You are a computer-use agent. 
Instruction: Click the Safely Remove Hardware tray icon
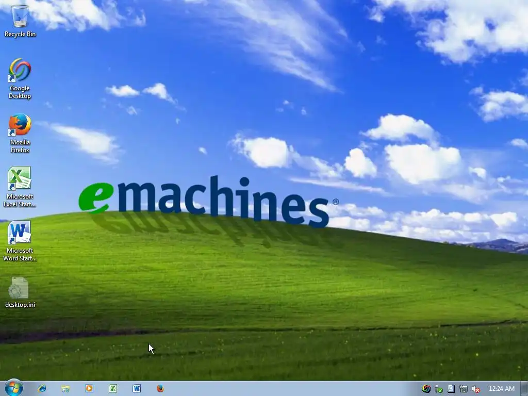(x=438, y=389)
